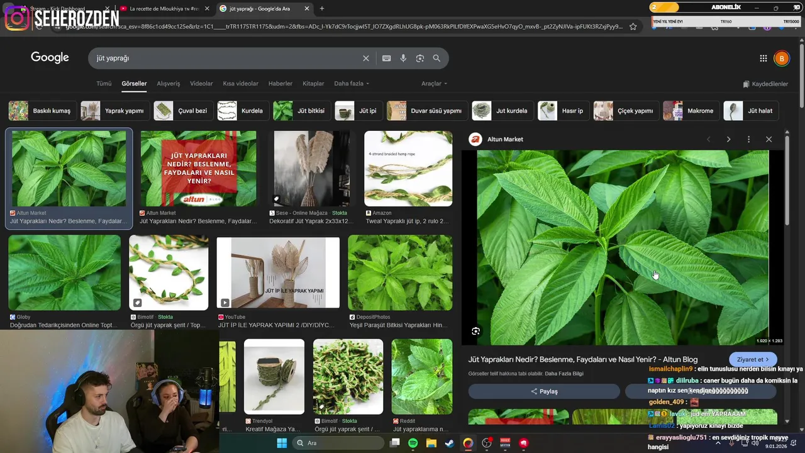This screenshot has width=805, height=453.
Task: Open Task View from the taskbar
Action: tap(394, 443)
